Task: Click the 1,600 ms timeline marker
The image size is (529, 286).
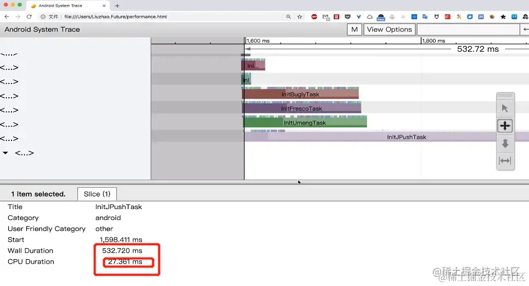Action: 258,40
